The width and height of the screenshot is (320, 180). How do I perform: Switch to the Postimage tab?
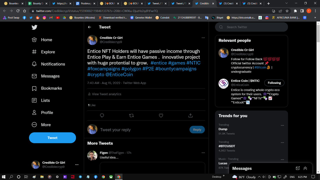point(85,3)
